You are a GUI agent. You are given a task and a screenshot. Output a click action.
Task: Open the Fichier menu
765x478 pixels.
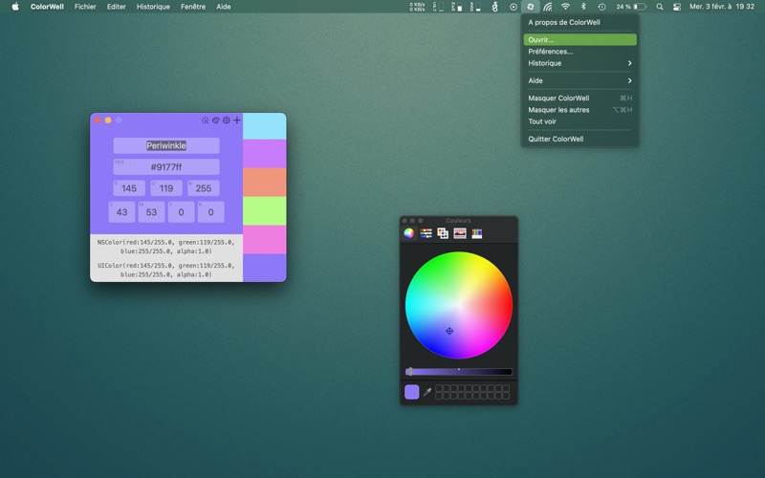click(x=85, y=7)
